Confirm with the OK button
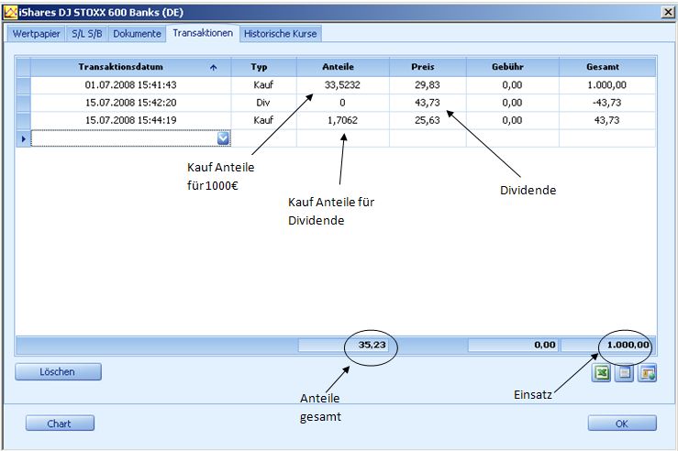The height and width of the screenshot is (451, 678). [622, 423]
